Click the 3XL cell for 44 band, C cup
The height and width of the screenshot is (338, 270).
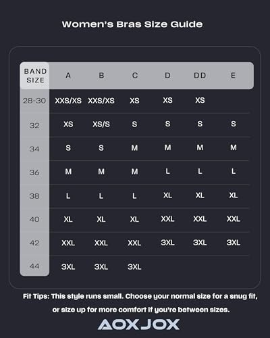pyautogui.click(x=134, y=267)
